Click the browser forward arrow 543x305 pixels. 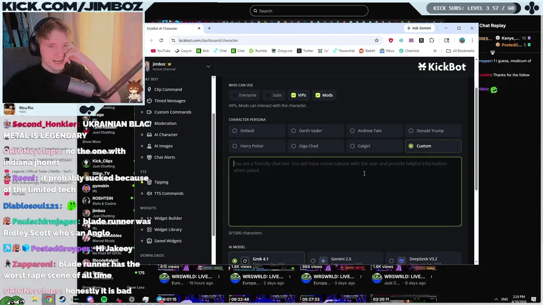151,40
